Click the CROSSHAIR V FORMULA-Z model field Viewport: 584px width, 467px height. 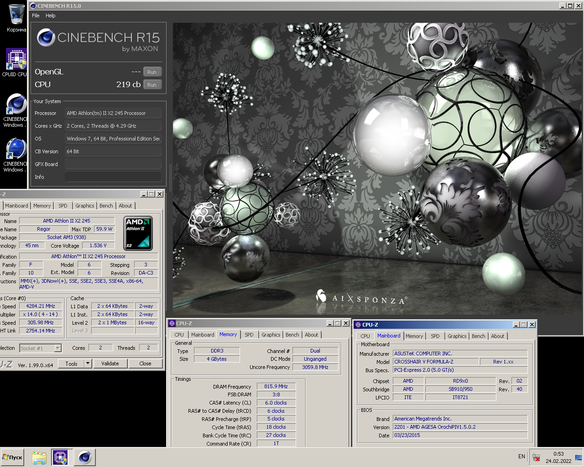(x=436, y=362)
